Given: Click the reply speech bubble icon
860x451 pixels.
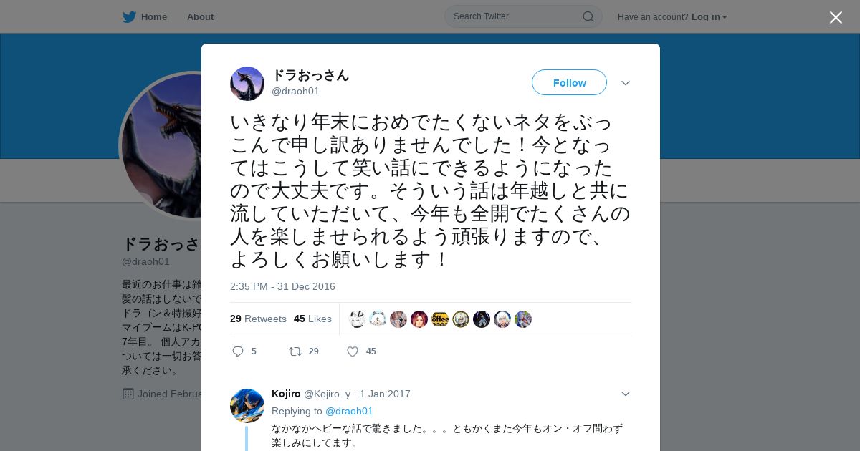Looking at the screenshot, I should click(x=238, y=351).
